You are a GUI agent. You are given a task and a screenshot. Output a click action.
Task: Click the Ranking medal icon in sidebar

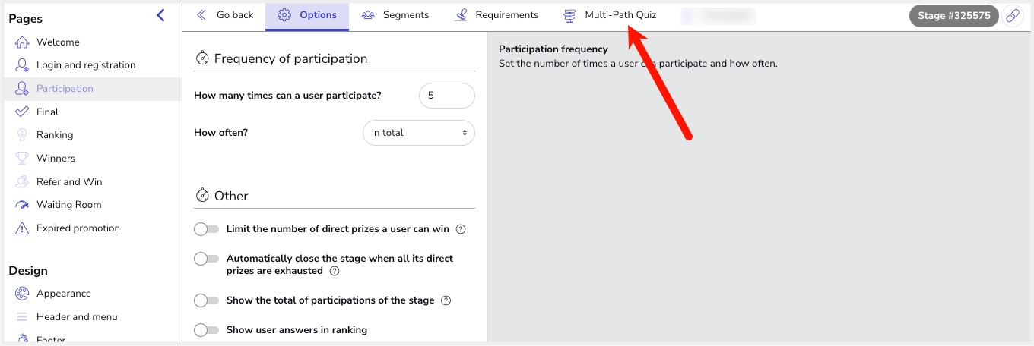[x=22, y=135]
